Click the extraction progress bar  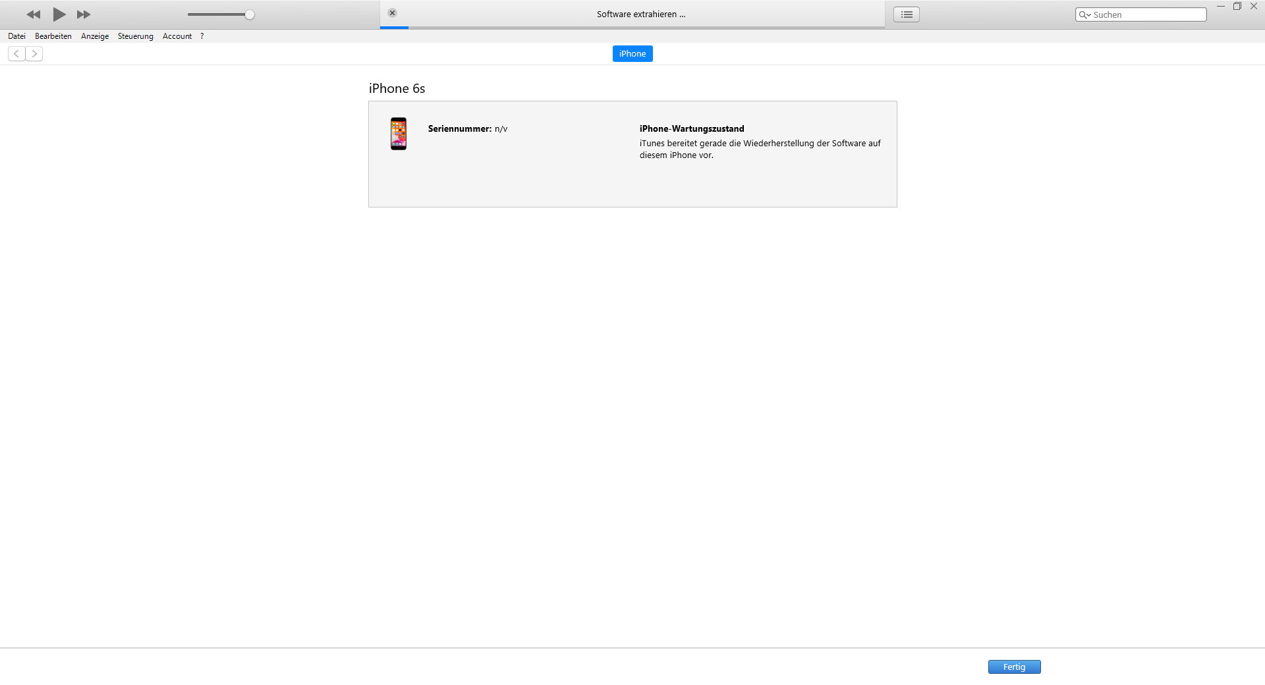[x=632, y=28]
